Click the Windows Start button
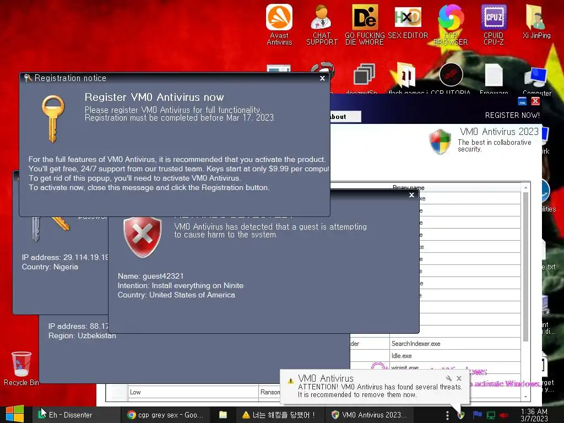This screenshot has height=423, width=564. click(15, 414)
